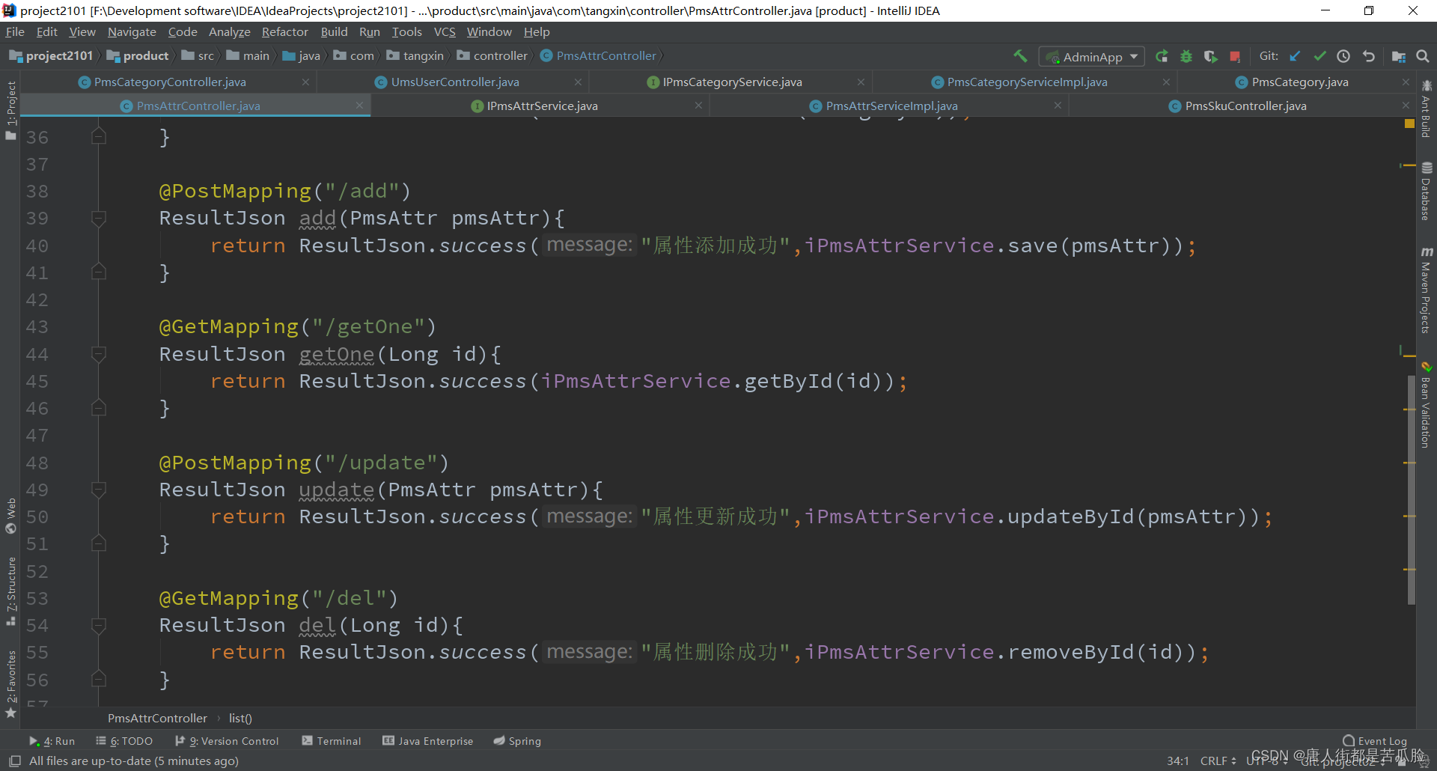Revert changes with the Git undo arrow
The image size is (1437, 771).
[1369, 56]
